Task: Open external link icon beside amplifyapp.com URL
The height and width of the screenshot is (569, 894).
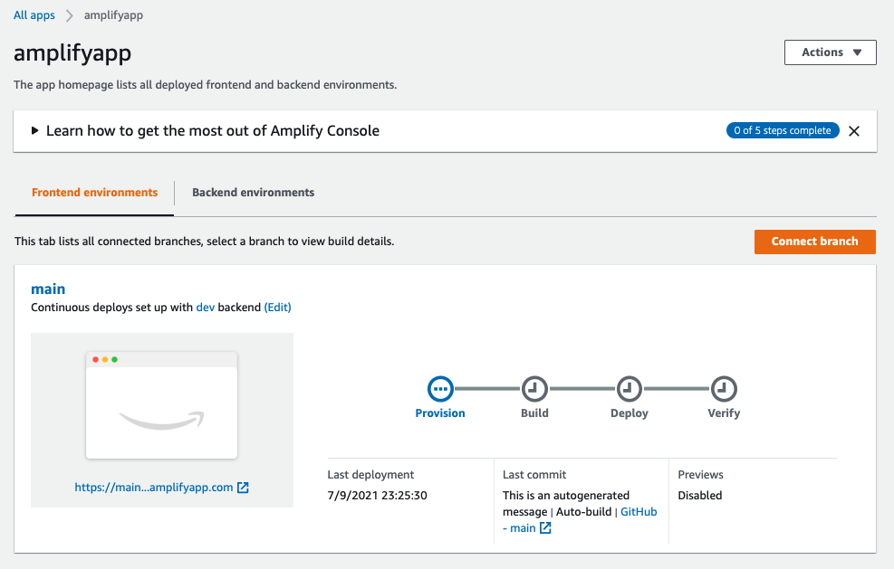Action: (243, 488)
